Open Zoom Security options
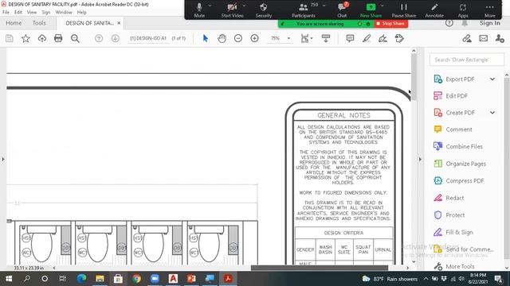The image size is (510, 286). 264,10
